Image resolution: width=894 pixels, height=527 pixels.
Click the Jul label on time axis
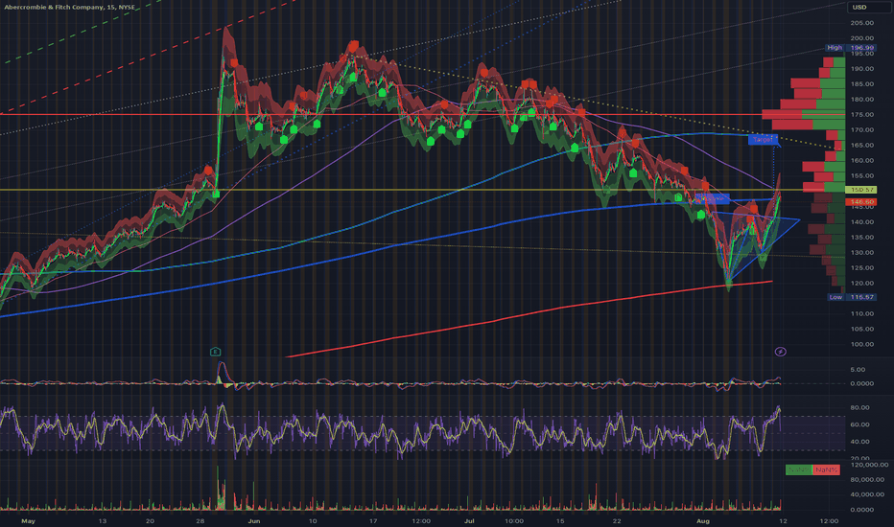(469, 520)
